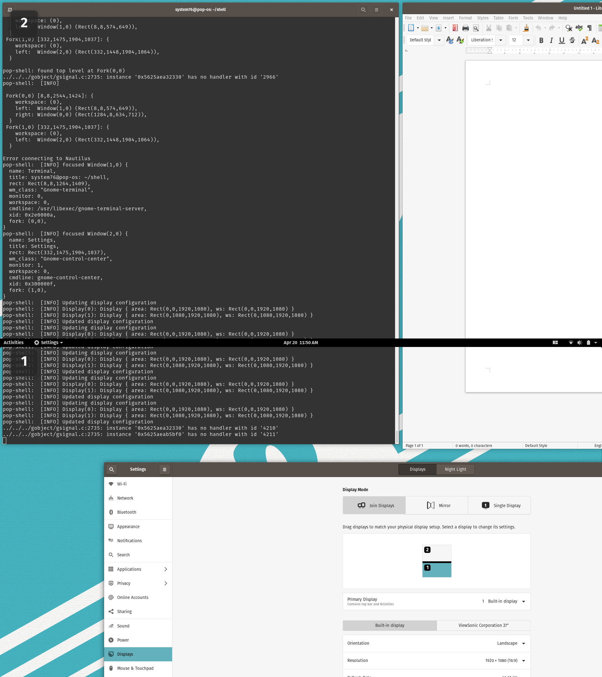This screenshot has width=602, height=677.
Task: Click the Pop Shell tiling icon in top bar
Action: click(555, 343)
